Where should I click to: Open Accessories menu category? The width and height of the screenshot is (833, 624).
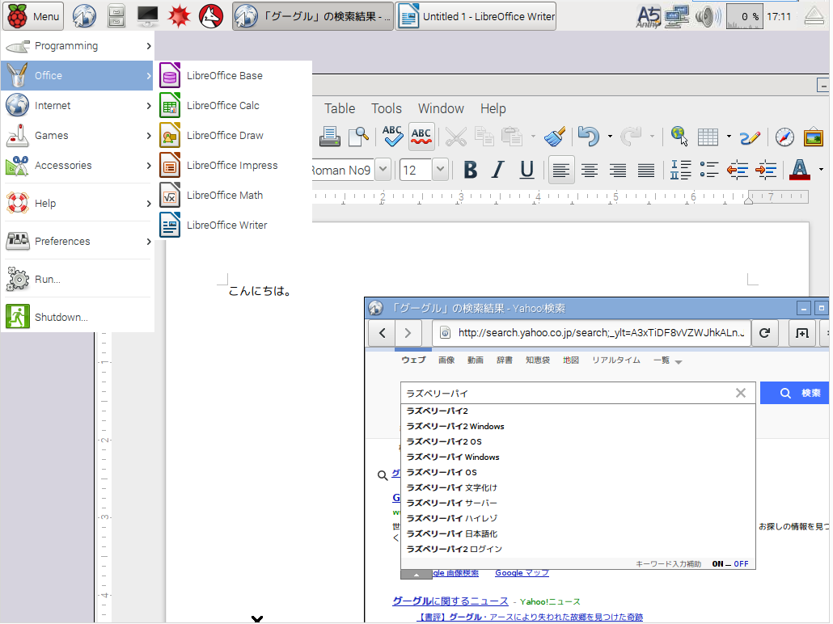point(78,165)
